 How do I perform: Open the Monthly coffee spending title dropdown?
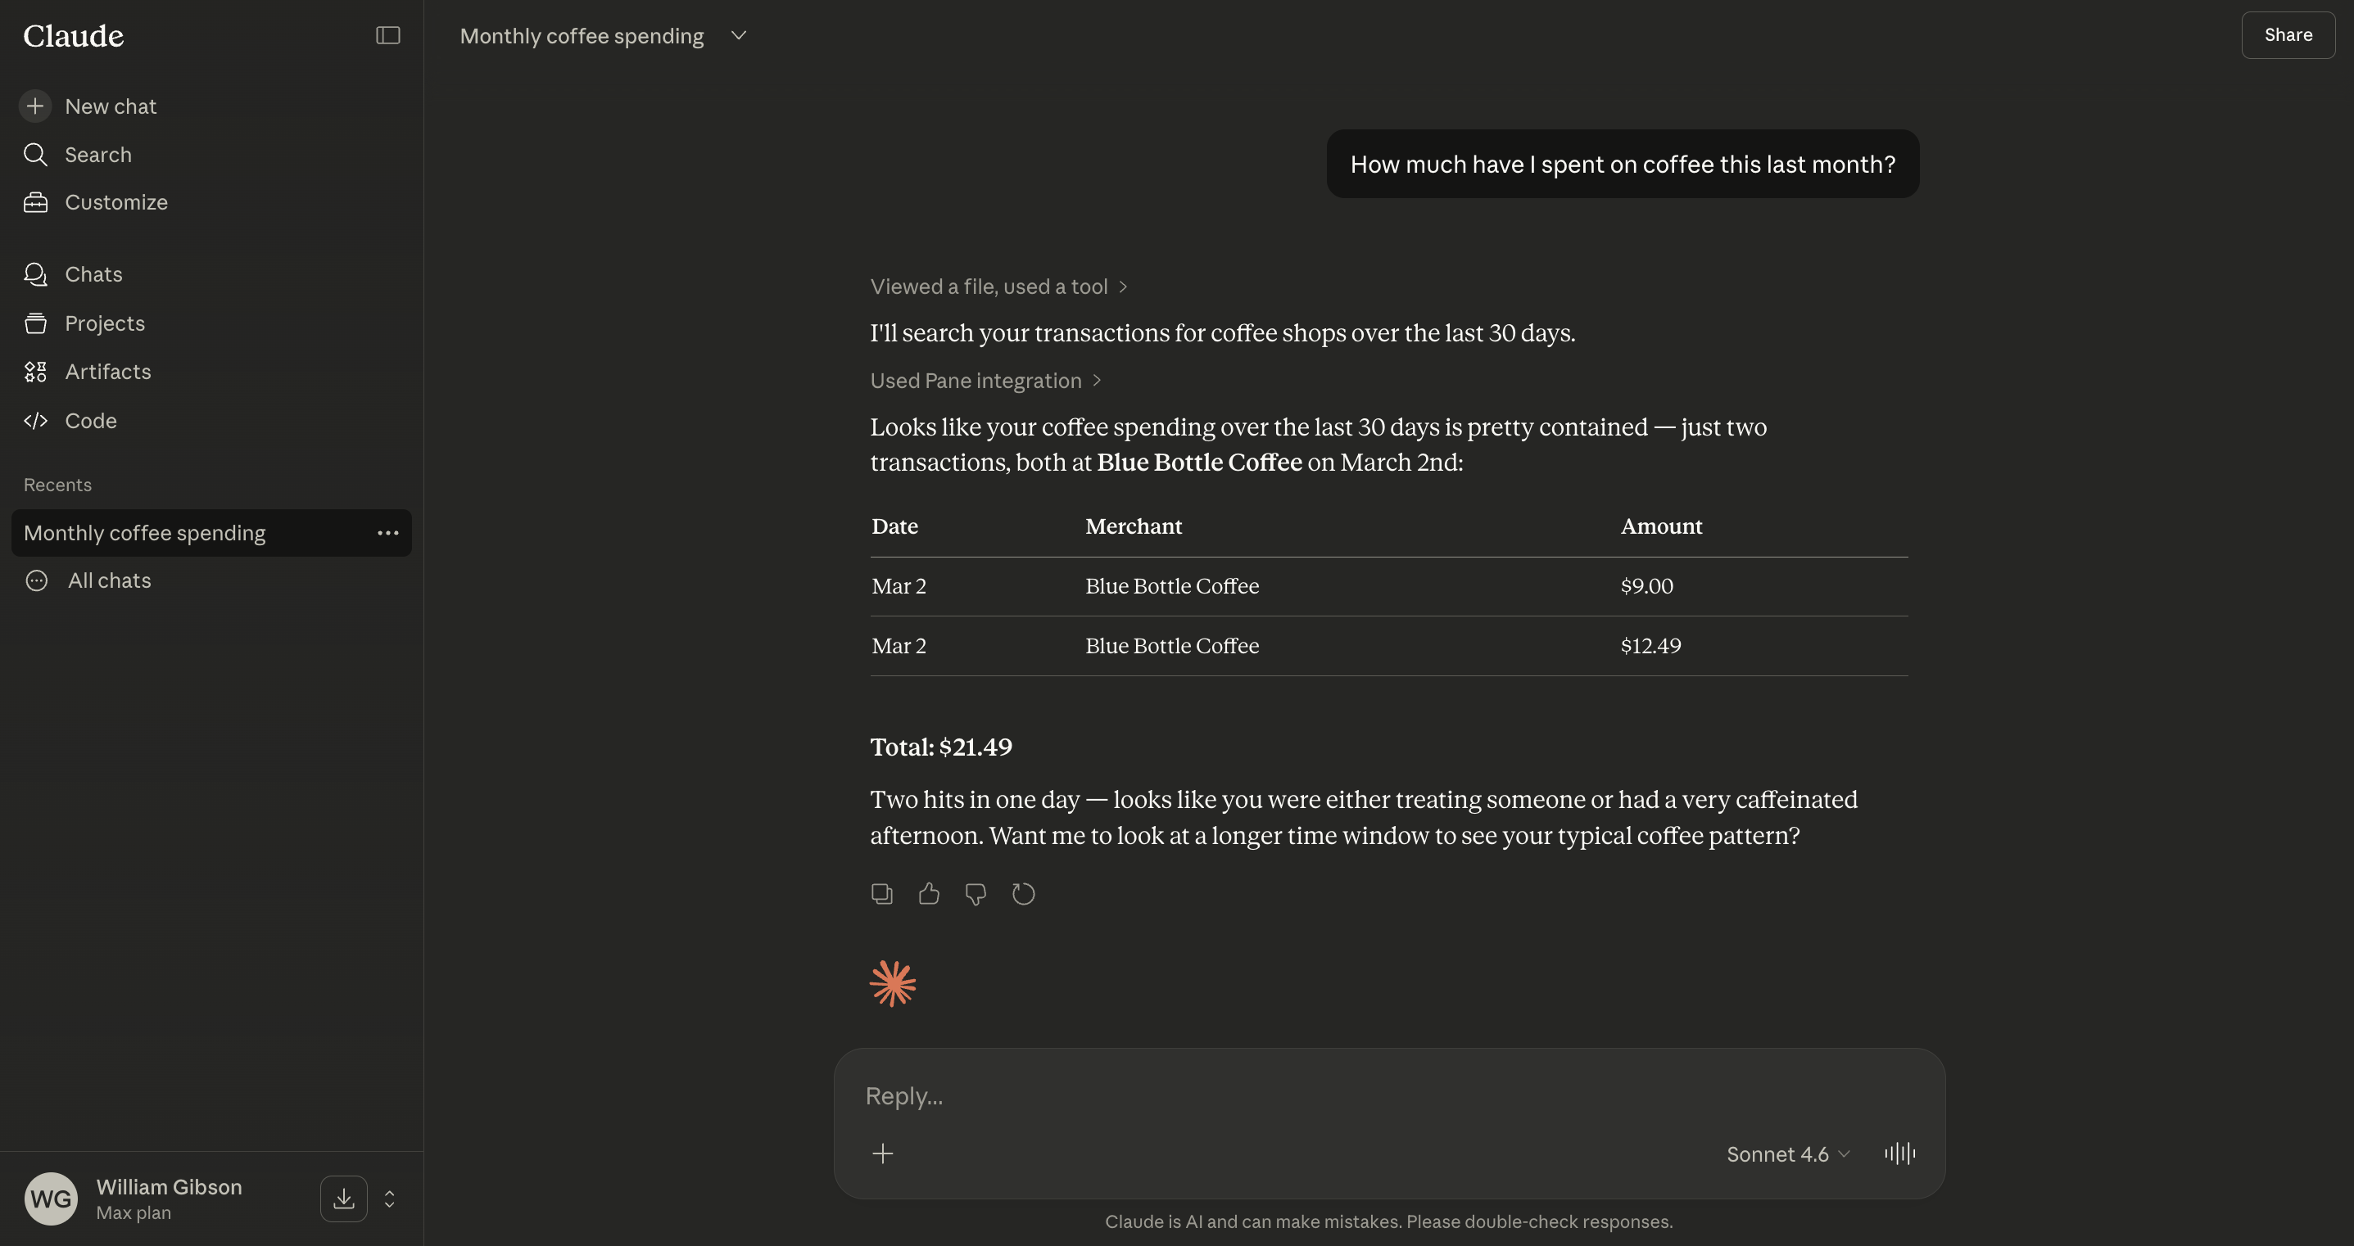coord(738,36)
